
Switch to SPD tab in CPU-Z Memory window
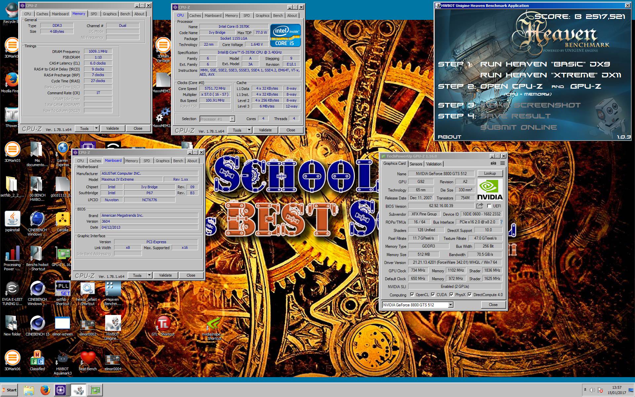point(94,14)
